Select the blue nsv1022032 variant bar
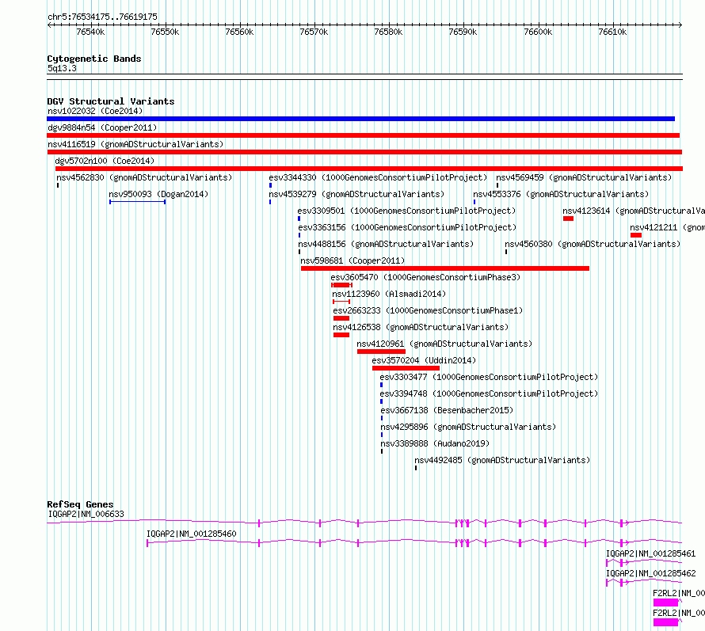 pyautogui.click(x=360, y=119)
